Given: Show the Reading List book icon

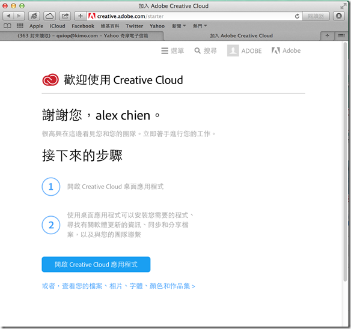Looking at the screenshot, I should (x=7, y=26).
